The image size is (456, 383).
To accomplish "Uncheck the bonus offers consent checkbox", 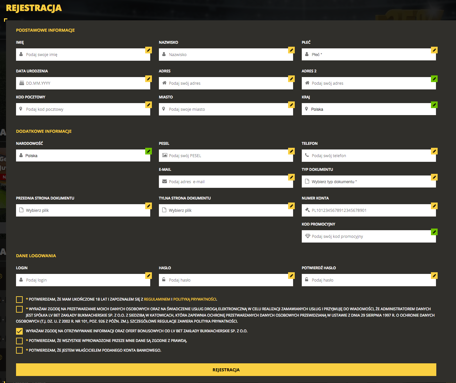I will coord(19,331).
